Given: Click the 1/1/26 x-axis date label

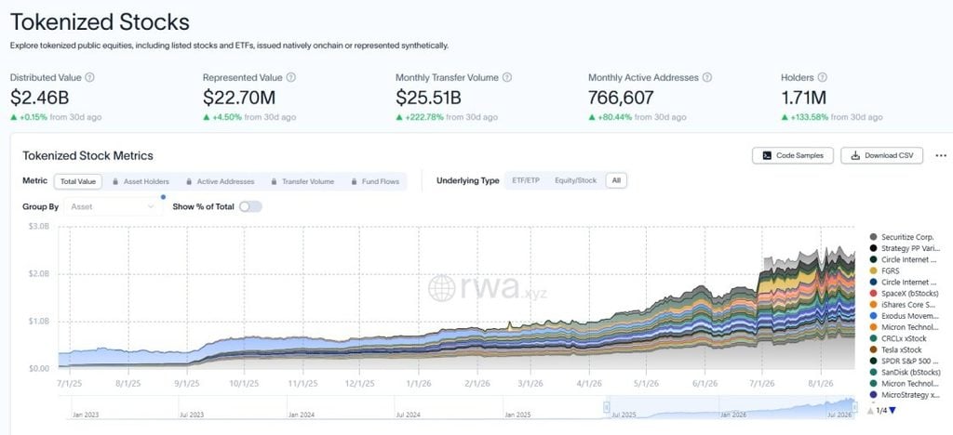Looking at the screenshot, I should [x=418, y=384].
